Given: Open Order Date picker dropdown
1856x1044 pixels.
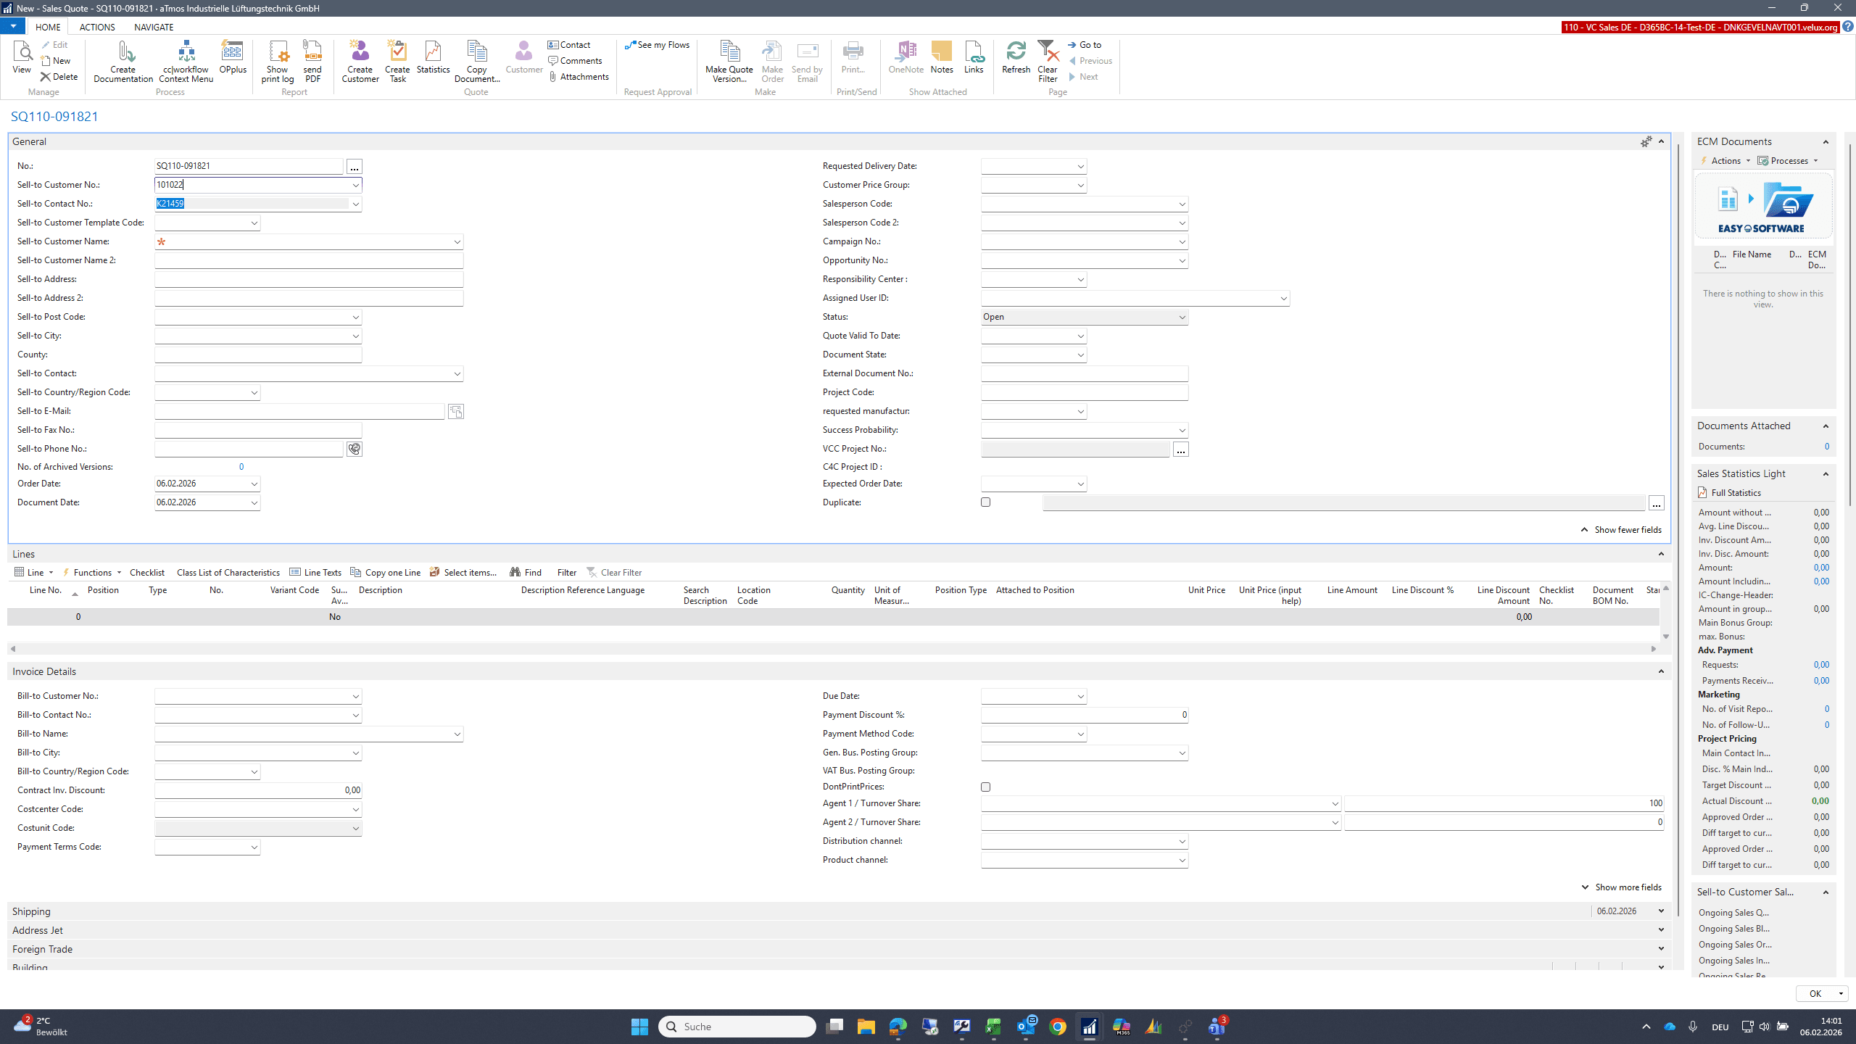Looking at the screenshot, I should click(254, 484).
